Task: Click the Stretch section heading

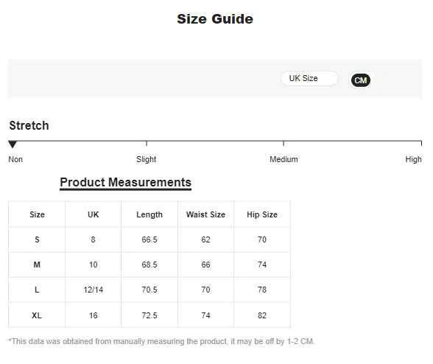Action: [29, 125]
